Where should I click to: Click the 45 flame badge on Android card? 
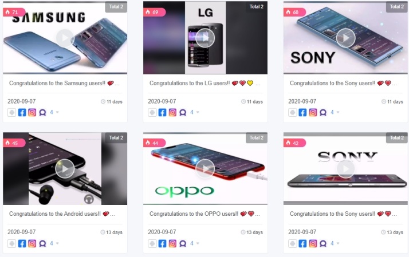[14, 143]
